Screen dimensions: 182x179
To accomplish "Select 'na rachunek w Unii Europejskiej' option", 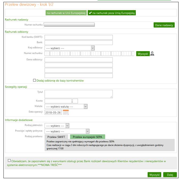I will (x=66, y=13).
